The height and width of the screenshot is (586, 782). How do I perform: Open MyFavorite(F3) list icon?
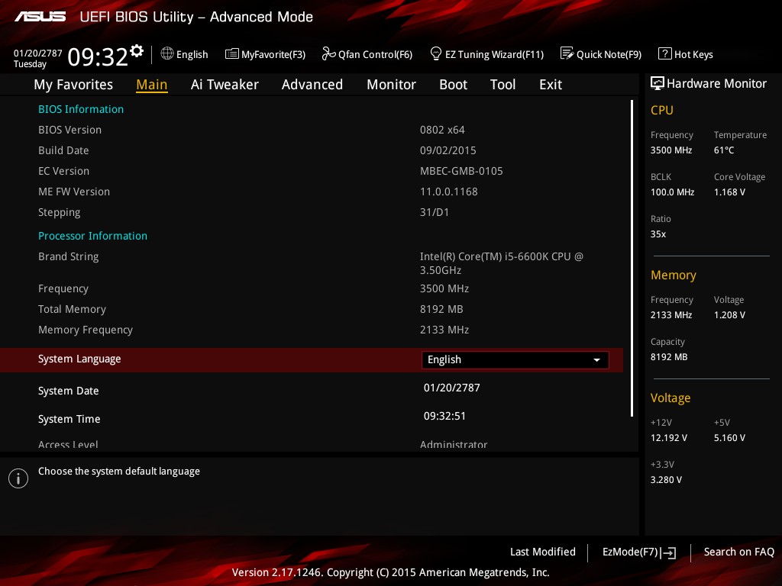(232, 54)
